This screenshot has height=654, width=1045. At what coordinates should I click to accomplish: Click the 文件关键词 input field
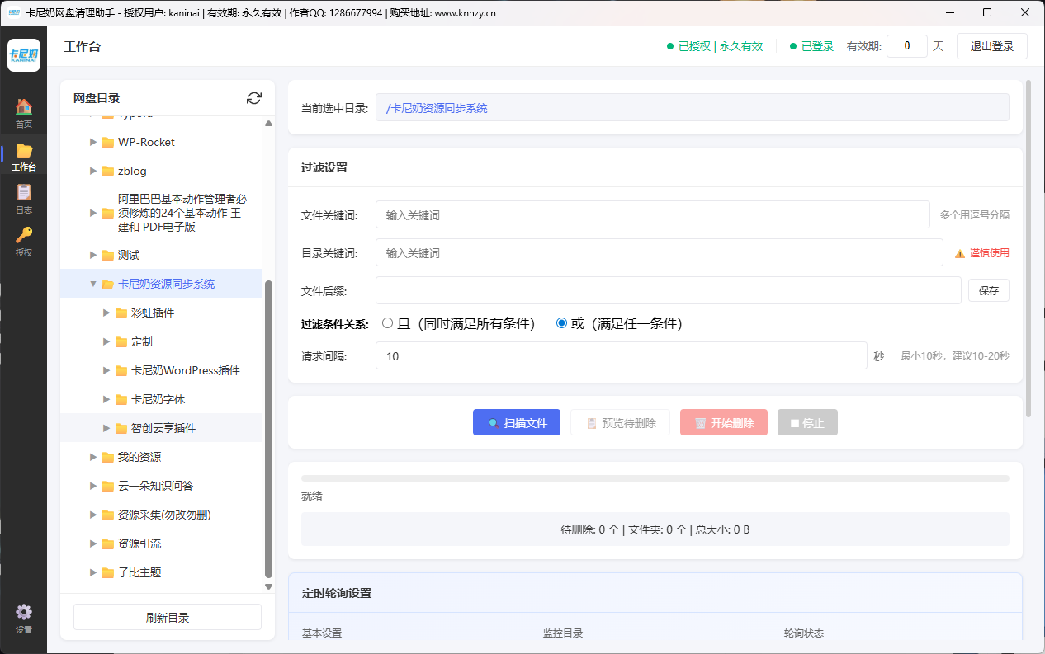[x=652, y=214]
